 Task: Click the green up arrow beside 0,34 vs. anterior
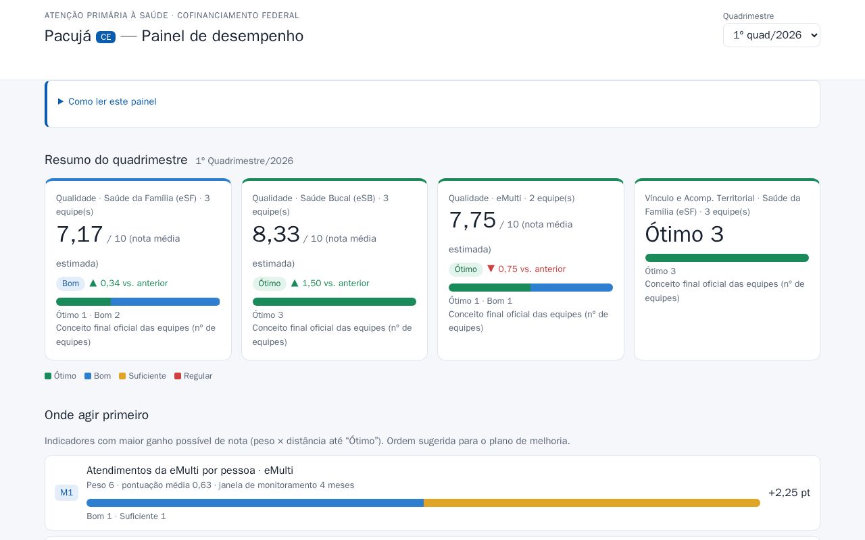(93, 283)
